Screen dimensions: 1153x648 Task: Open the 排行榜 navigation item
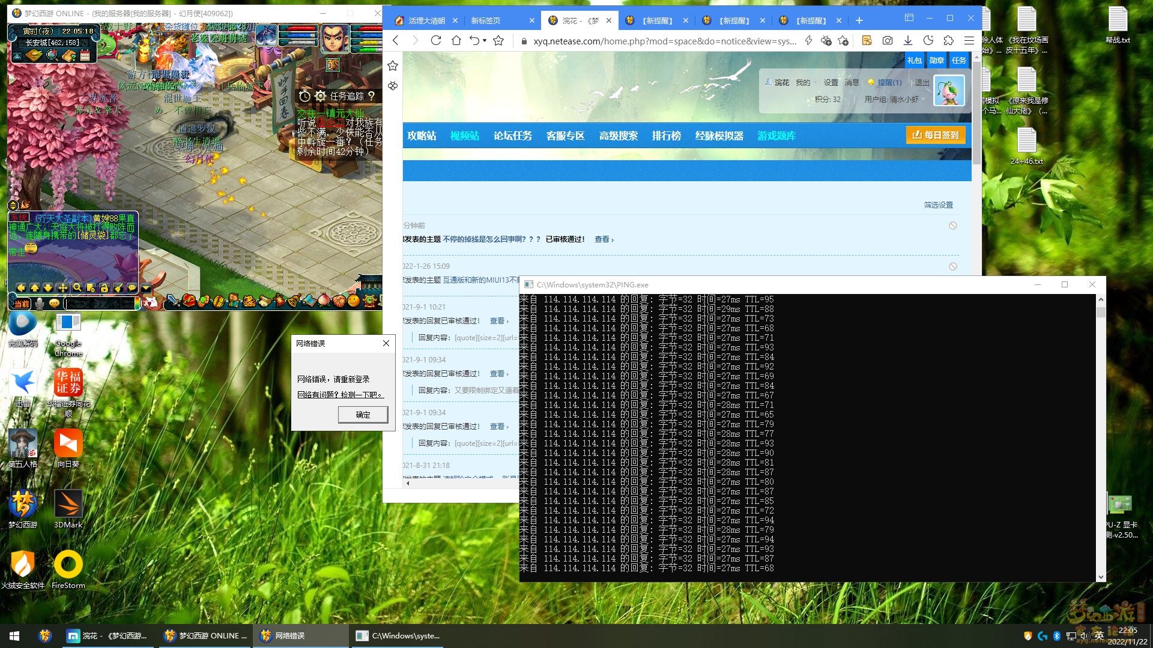(667, 136)
